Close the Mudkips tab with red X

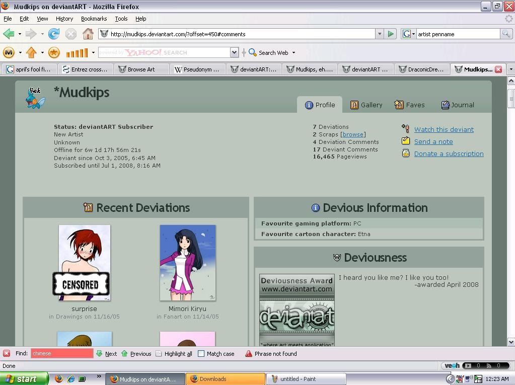[498, 69]
